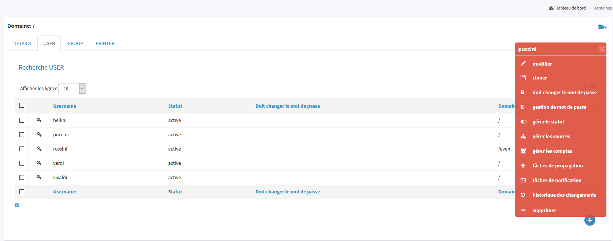Image resolution: width=613 pixels, height=241 pixels.
Task: Open the folder dropdown at top right
Action: [x=602, y=27]
